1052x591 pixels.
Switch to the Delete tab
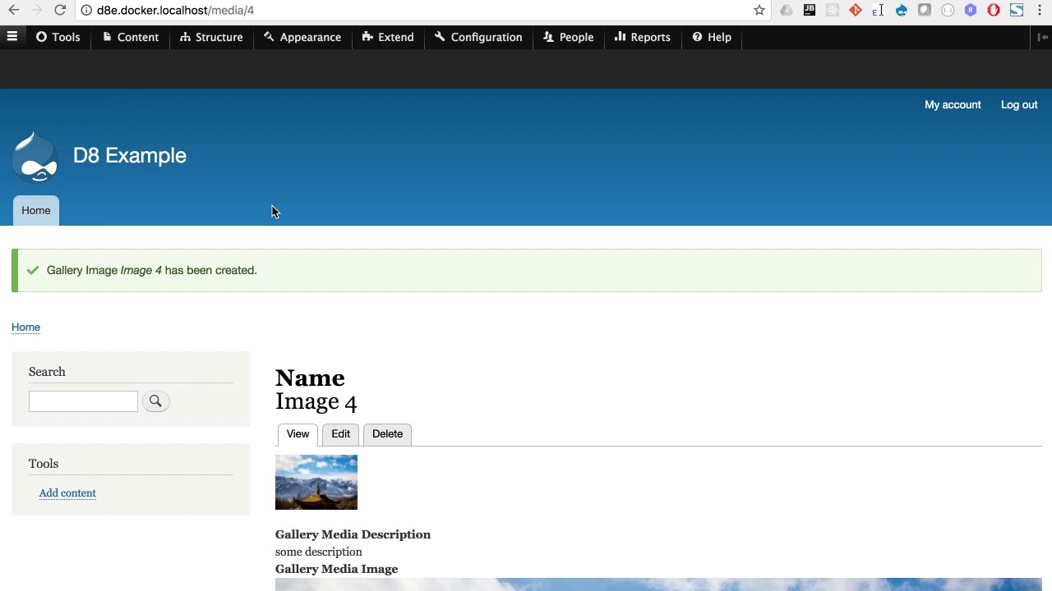tap(387, 434)
